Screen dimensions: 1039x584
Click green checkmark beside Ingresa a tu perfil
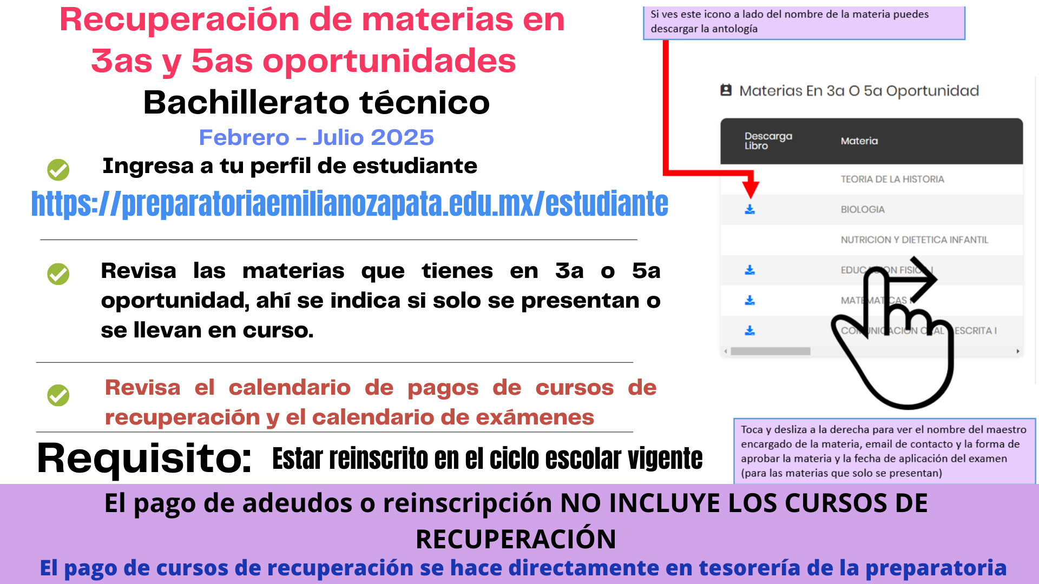tap(58, 170)
